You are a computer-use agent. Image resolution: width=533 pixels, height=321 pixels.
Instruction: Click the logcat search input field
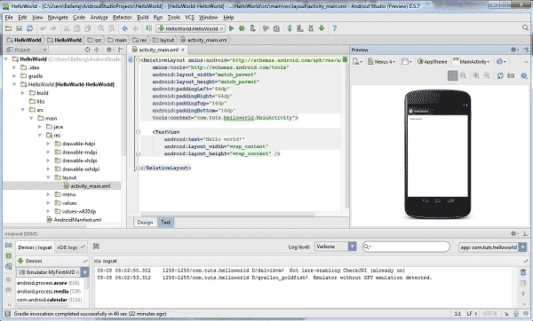pos(406,247)
